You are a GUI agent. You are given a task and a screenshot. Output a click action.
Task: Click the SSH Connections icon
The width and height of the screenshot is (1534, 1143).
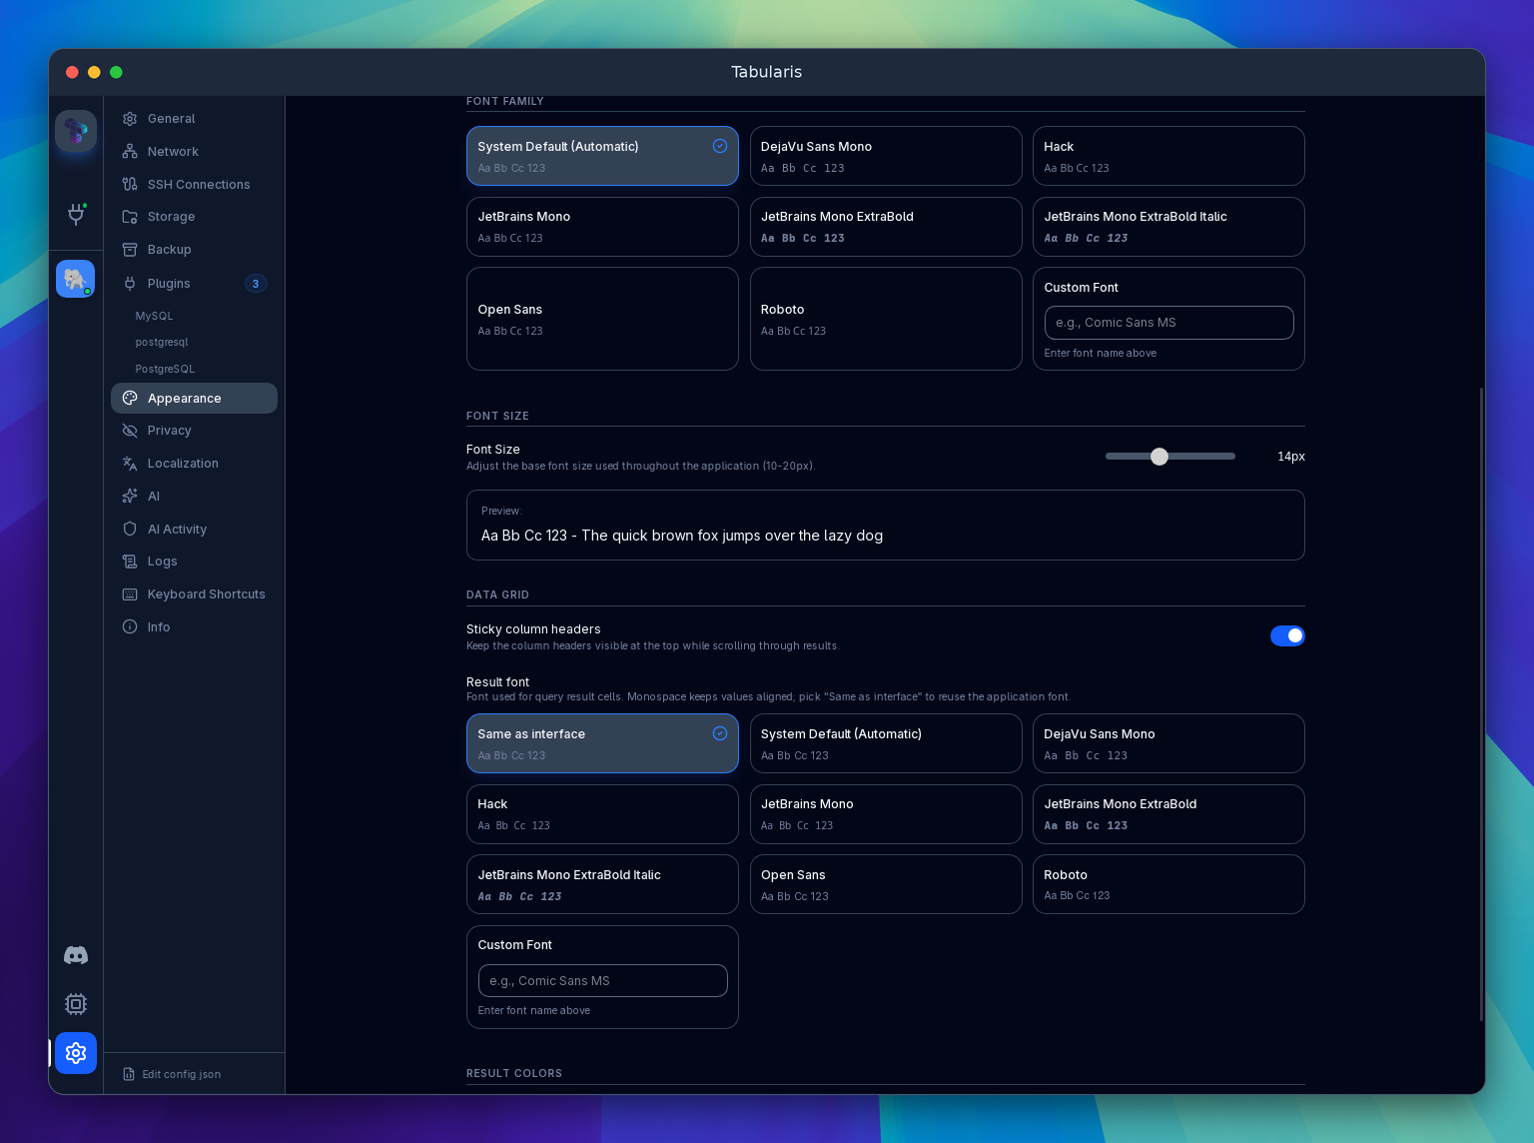(x=130, y=185)
